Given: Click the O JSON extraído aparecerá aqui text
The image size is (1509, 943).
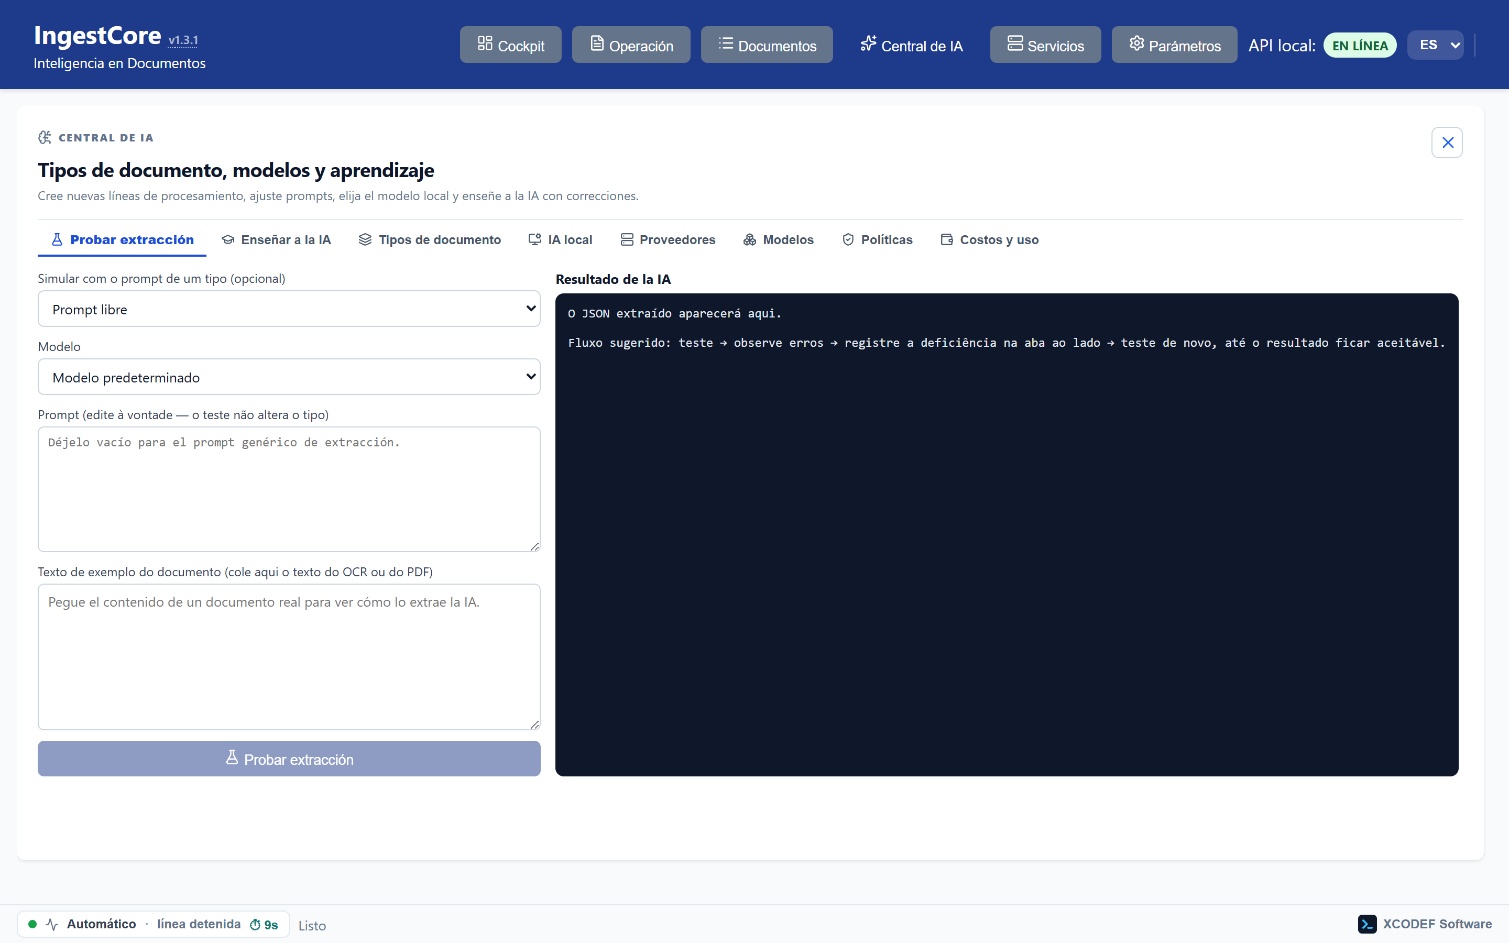Looking at the screenshot, I should coord(674,313).
